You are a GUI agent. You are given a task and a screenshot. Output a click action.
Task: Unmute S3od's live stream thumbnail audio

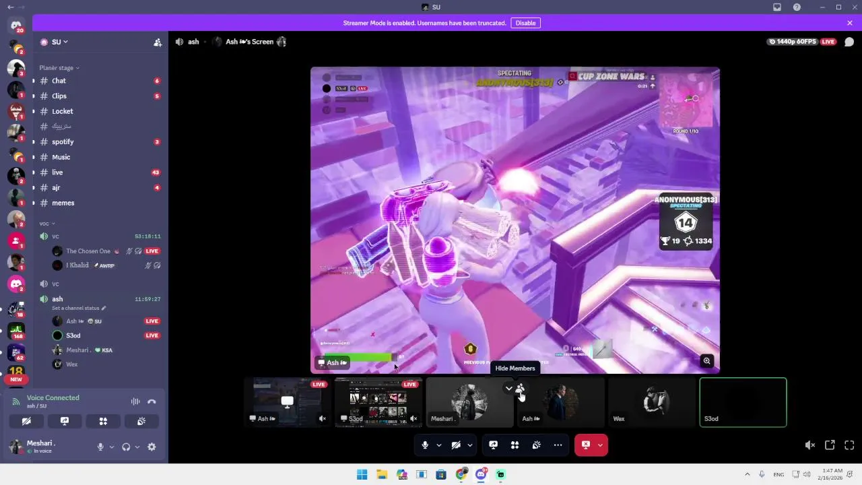[413, 418]
